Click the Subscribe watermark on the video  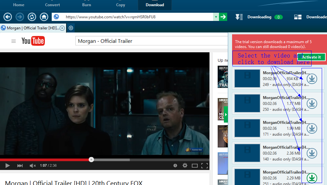194,150
